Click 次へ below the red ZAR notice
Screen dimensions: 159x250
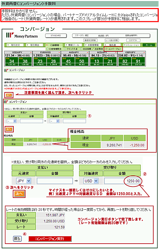click(9, 95)
